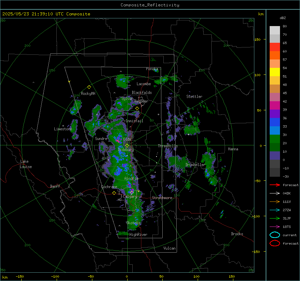
Task: Click the Strathmore label on map
Action: [162, 198]
